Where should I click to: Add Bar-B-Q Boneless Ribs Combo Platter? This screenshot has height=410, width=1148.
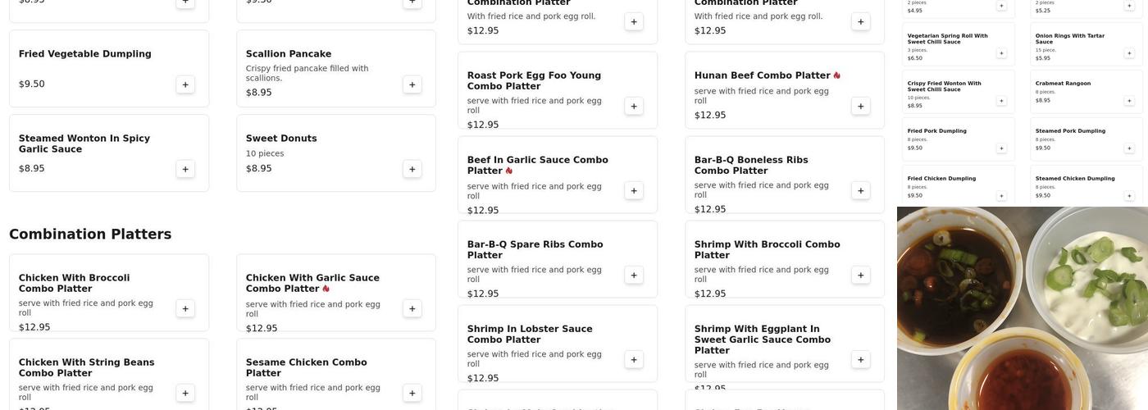point(861,190)
